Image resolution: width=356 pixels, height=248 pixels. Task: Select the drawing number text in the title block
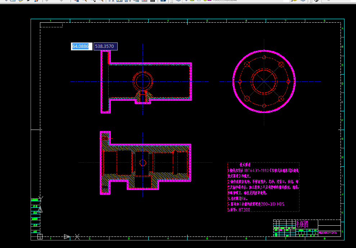point(328,233)
